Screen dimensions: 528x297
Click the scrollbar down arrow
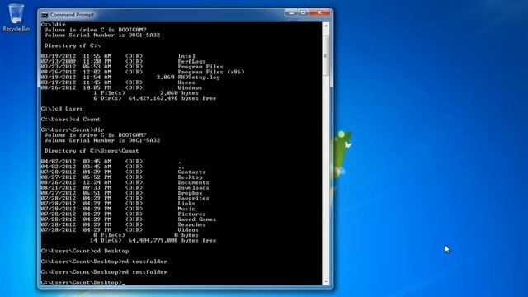click(x=326, y=281)
